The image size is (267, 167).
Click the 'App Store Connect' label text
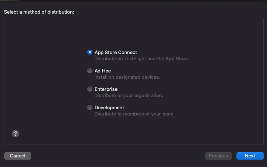click(x=116, y=52)
